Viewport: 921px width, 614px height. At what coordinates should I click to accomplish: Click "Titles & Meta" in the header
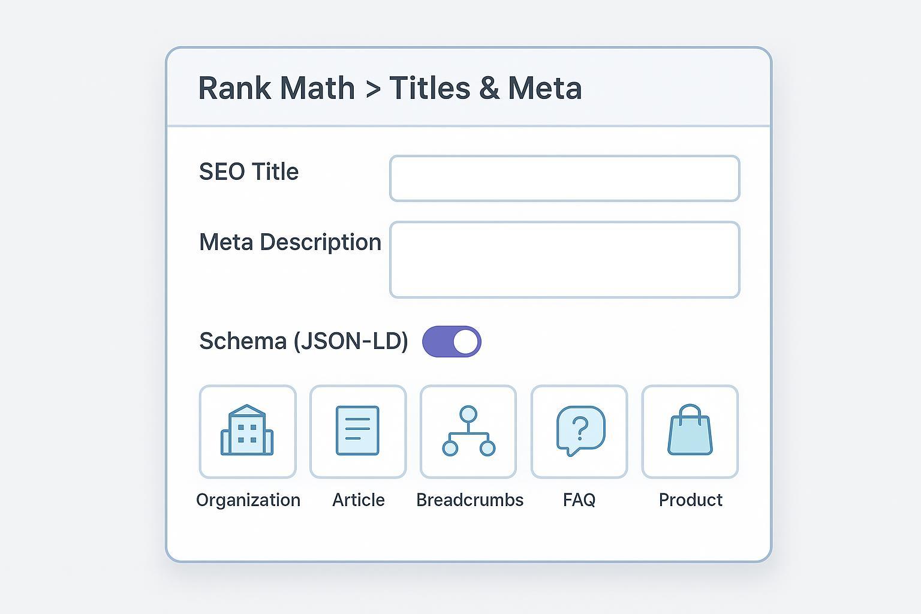pos(485,88)
